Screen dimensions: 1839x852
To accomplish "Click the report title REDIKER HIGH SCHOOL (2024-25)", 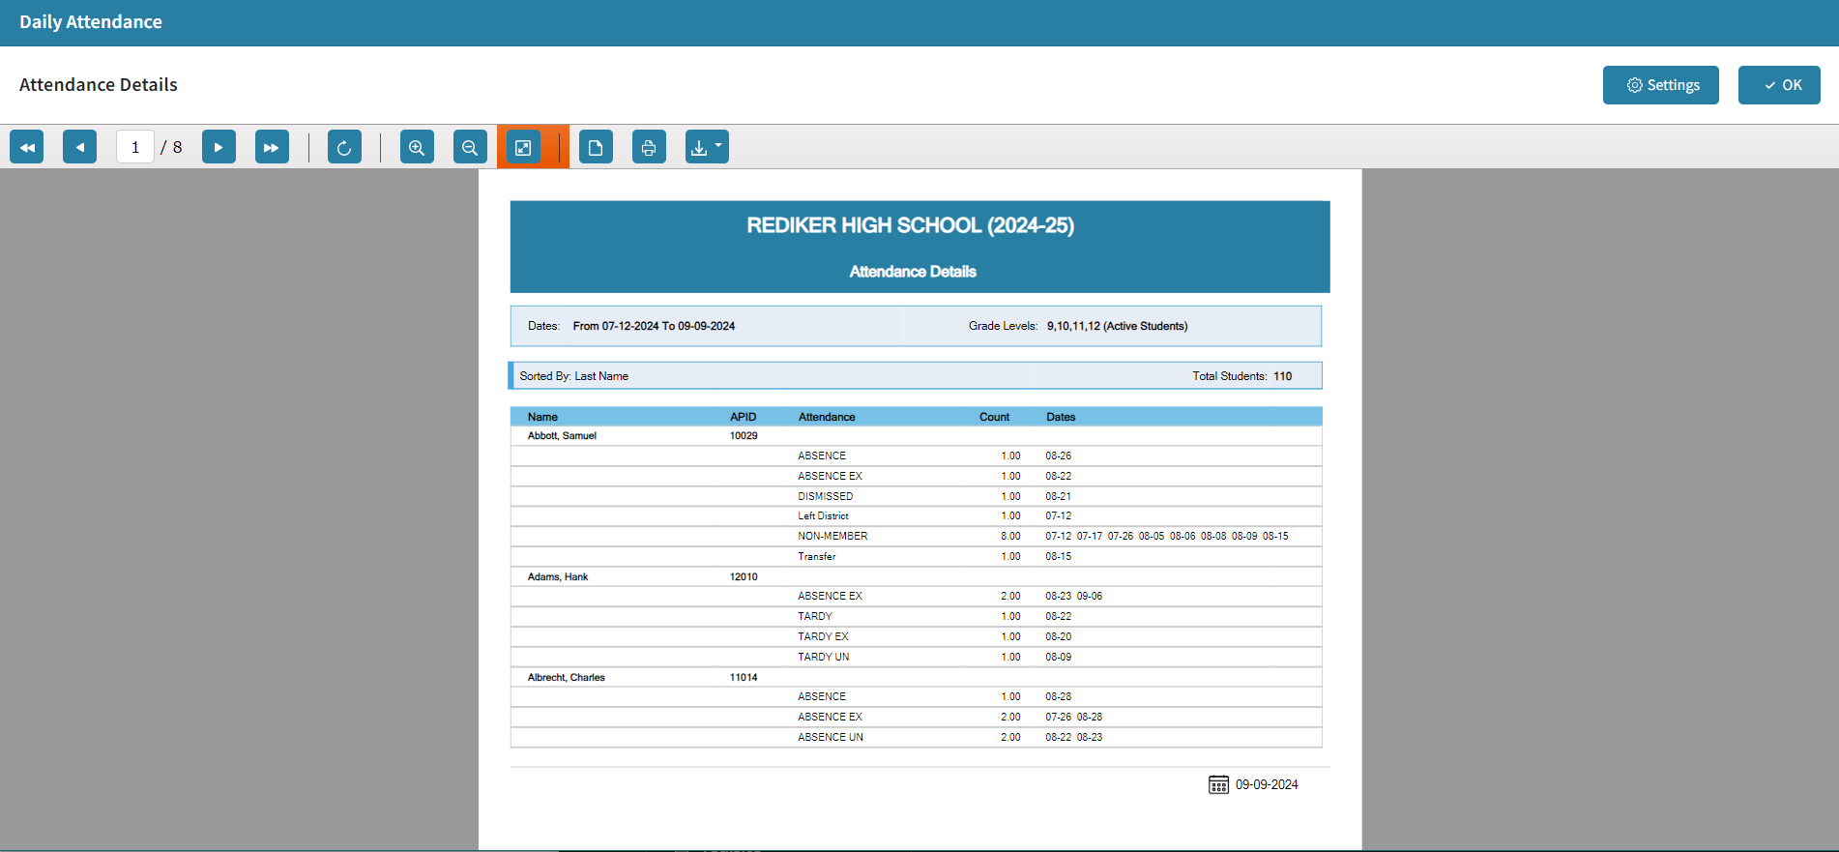I will coord(910,225).
